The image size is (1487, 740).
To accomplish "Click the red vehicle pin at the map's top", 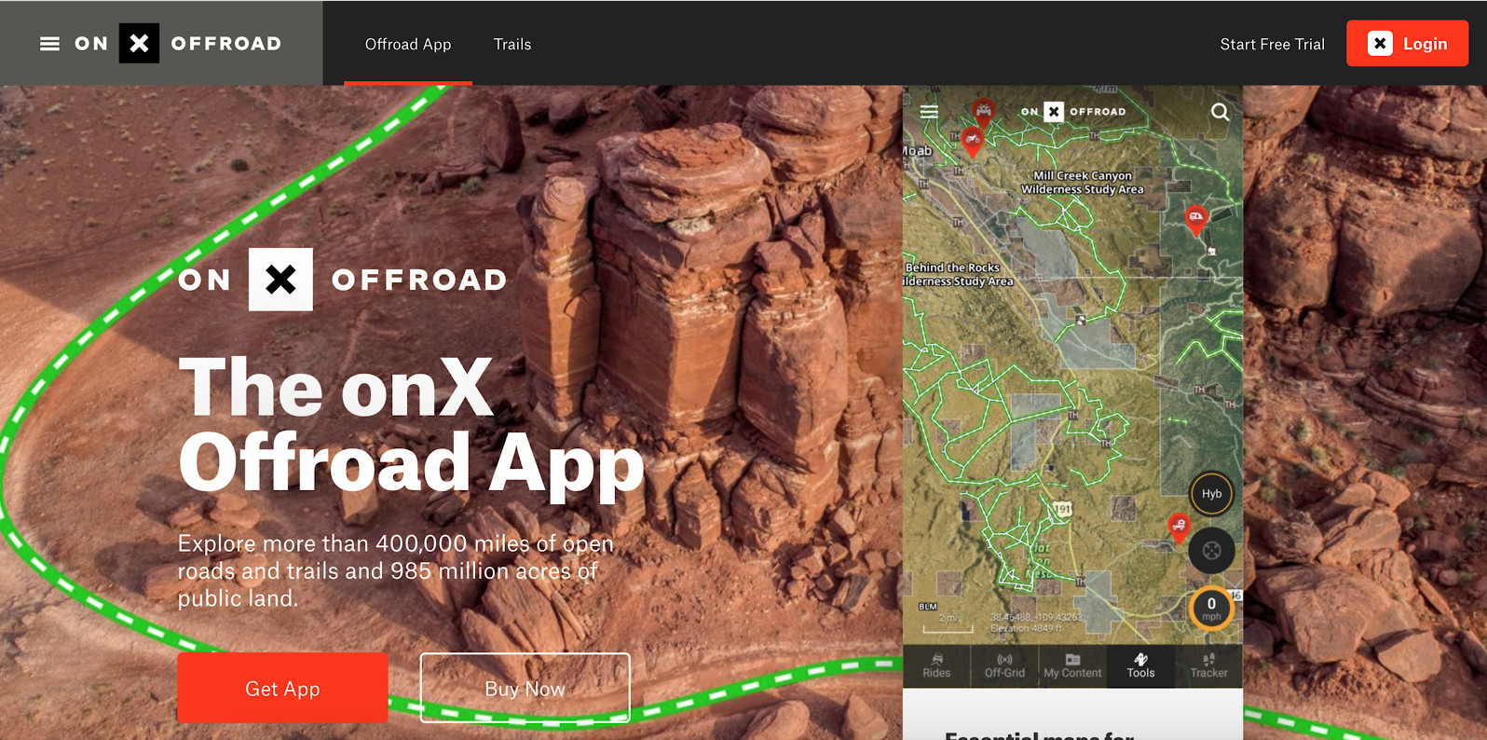I will tap(983, 111).
